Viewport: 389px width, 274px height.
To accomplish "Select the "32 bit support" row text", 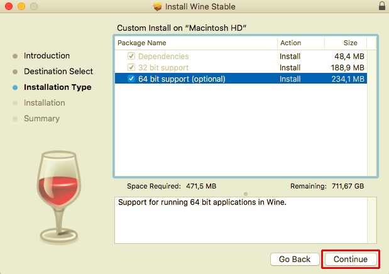I will click(163, 68).
